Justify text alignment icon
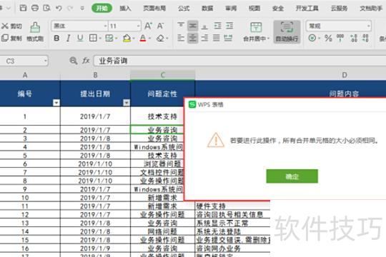The height and width of the screenshot is (257, 386). tap(217, 38)
